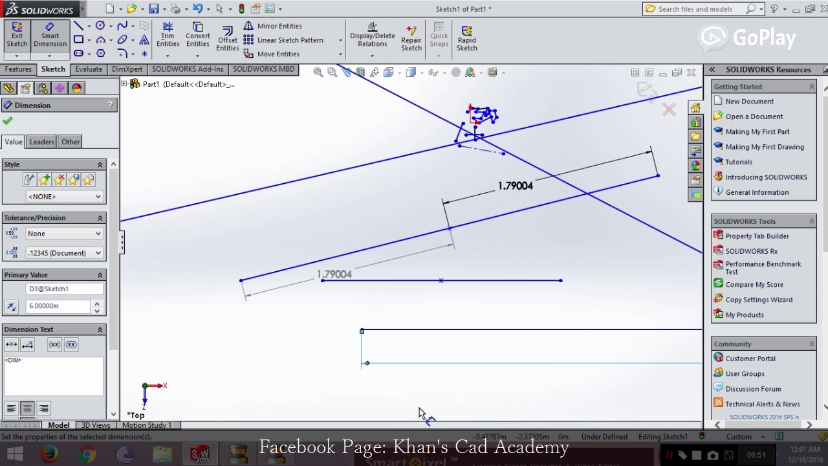
Task: Click Exit Sketch button
Action: pyautogui.click(x=17, y=36)
